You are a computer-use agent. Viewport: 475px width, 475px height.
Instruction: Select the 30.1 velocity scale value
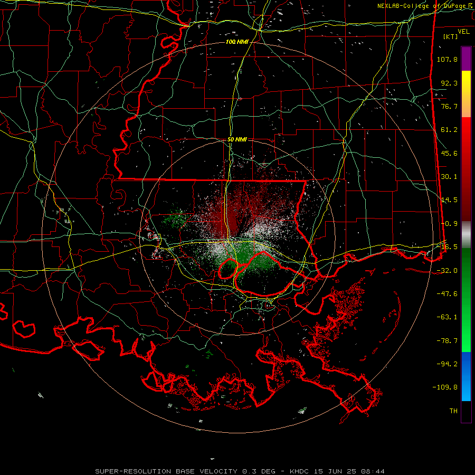point(449,177)
